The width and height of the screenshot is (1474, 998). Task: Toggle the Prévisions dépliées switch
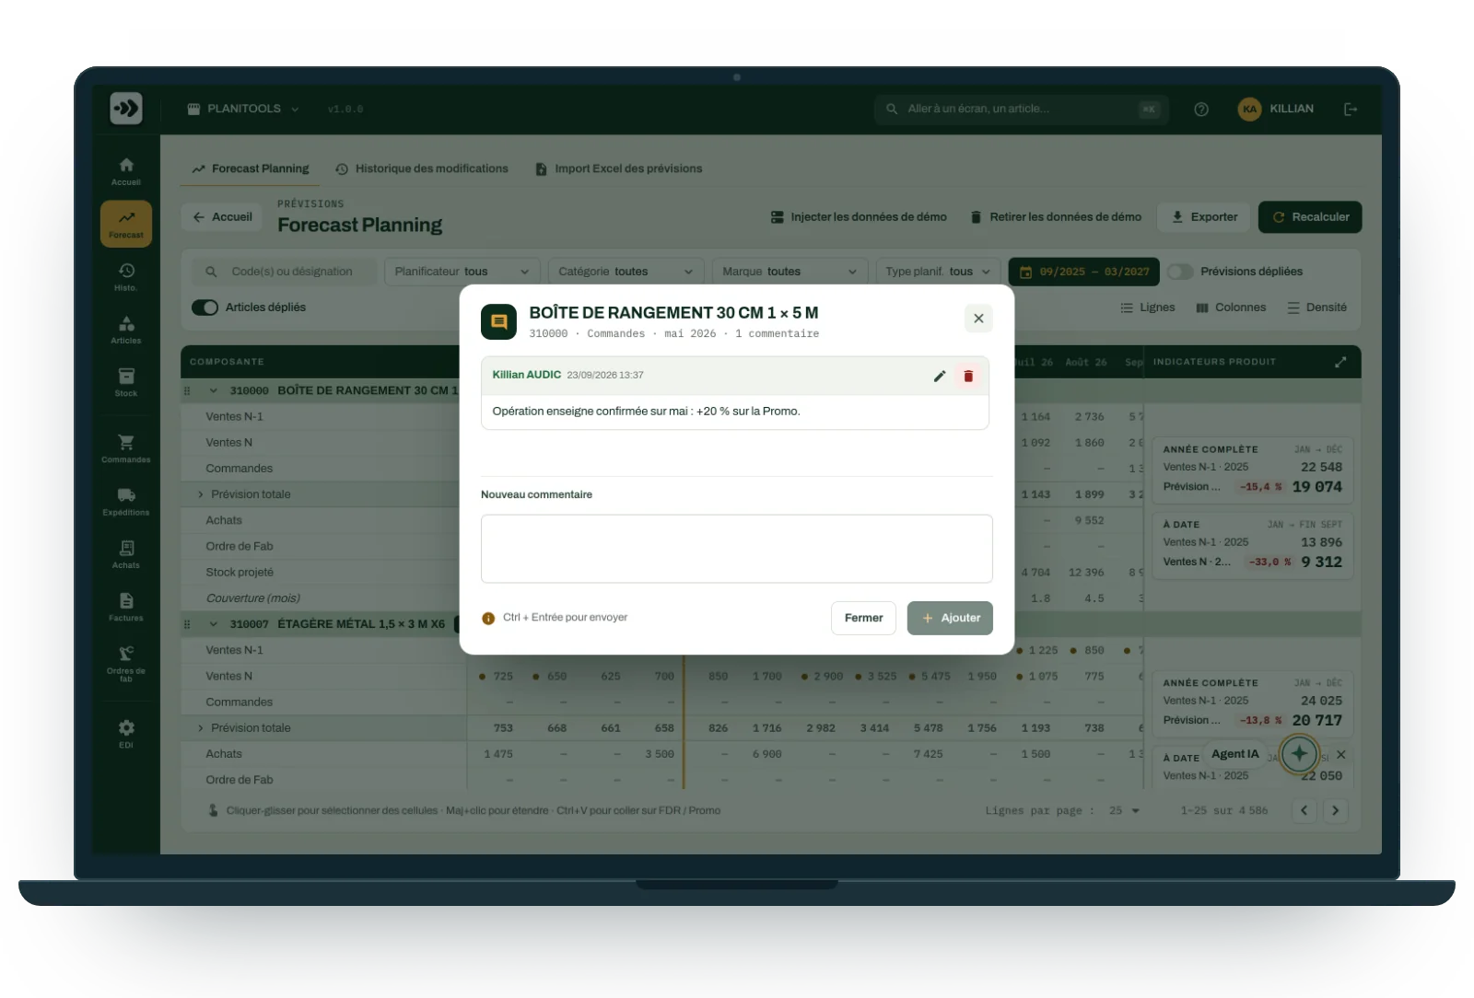point(1180,272)
